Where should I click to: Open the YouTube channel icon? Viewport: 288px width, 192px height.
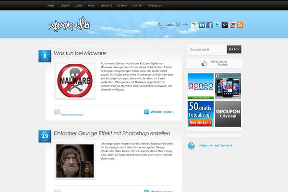(232, 25)
